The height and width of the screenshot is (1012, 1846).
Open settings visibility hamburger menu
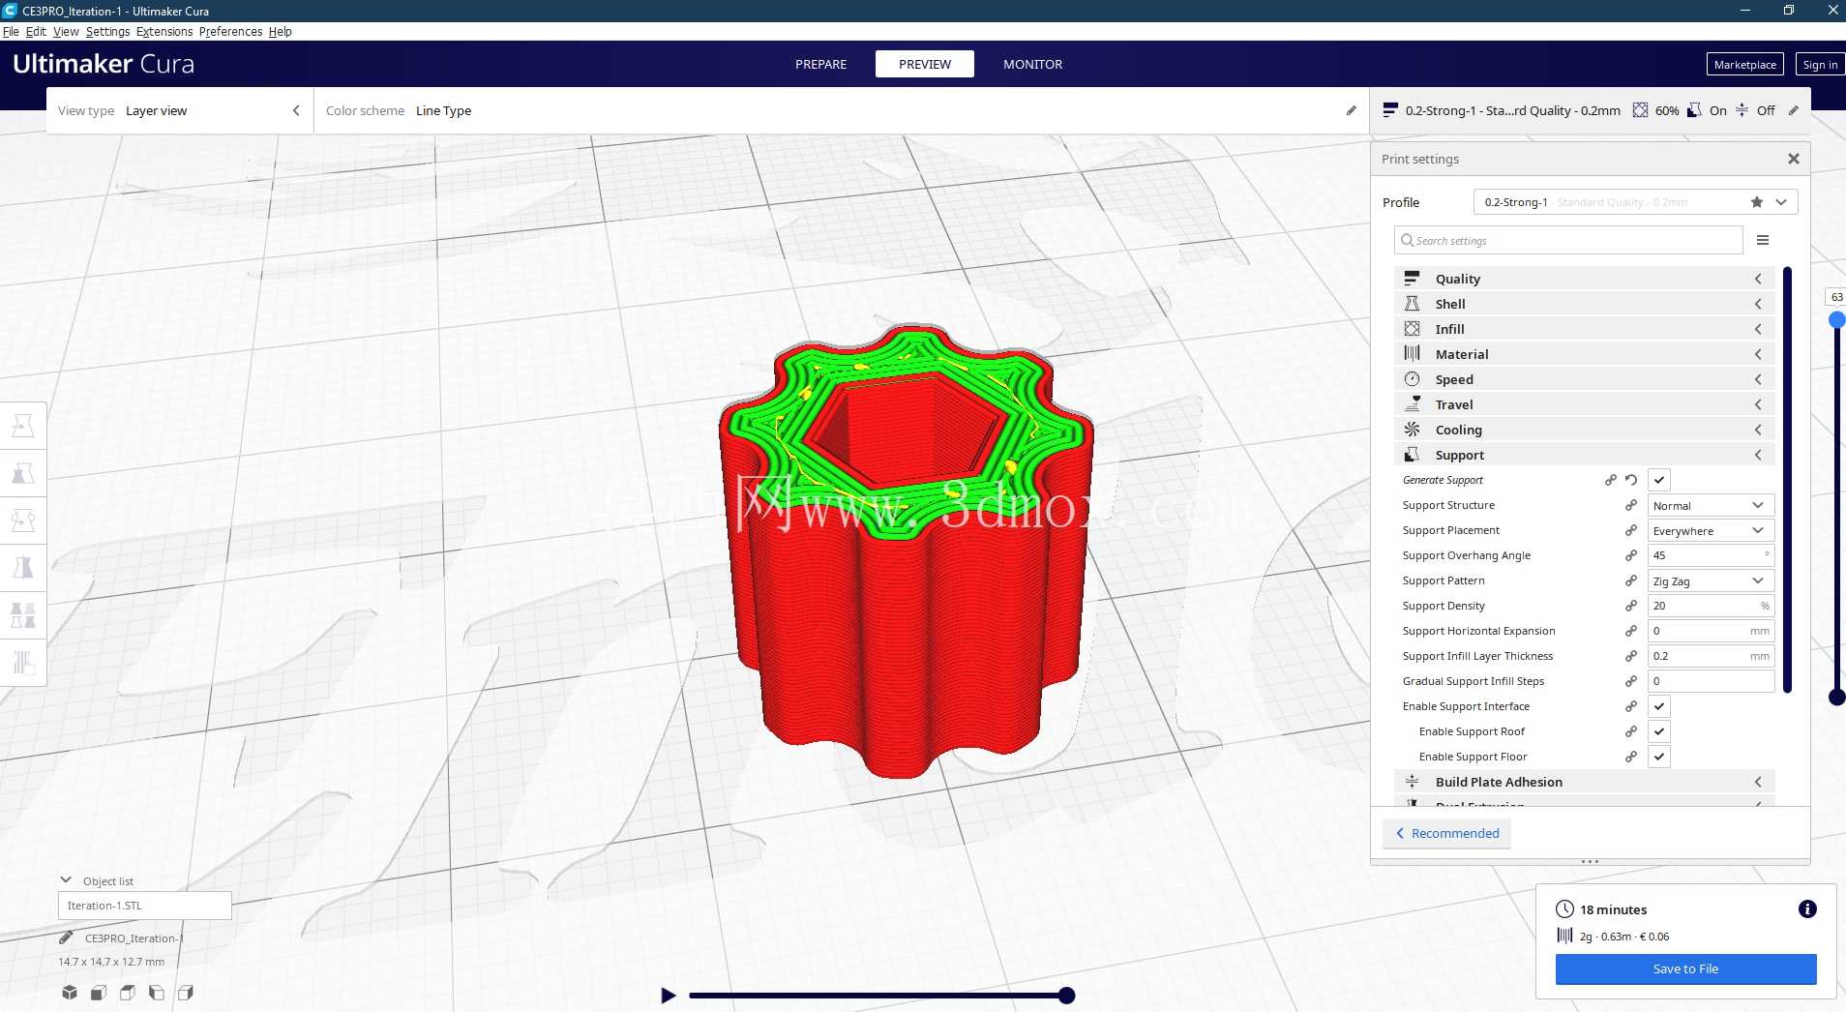[1763, 240]
